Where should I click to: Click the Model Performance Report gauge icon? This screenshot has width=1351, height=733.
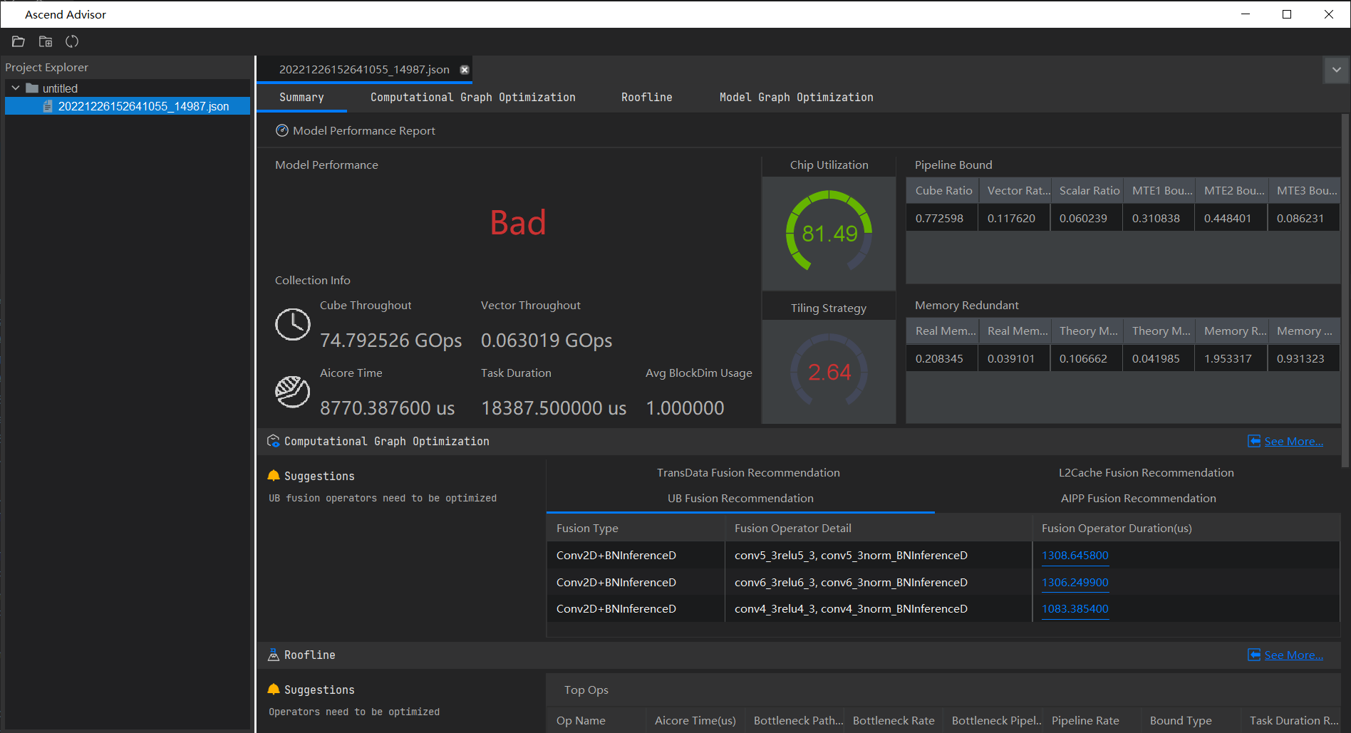tap(282, 130)
